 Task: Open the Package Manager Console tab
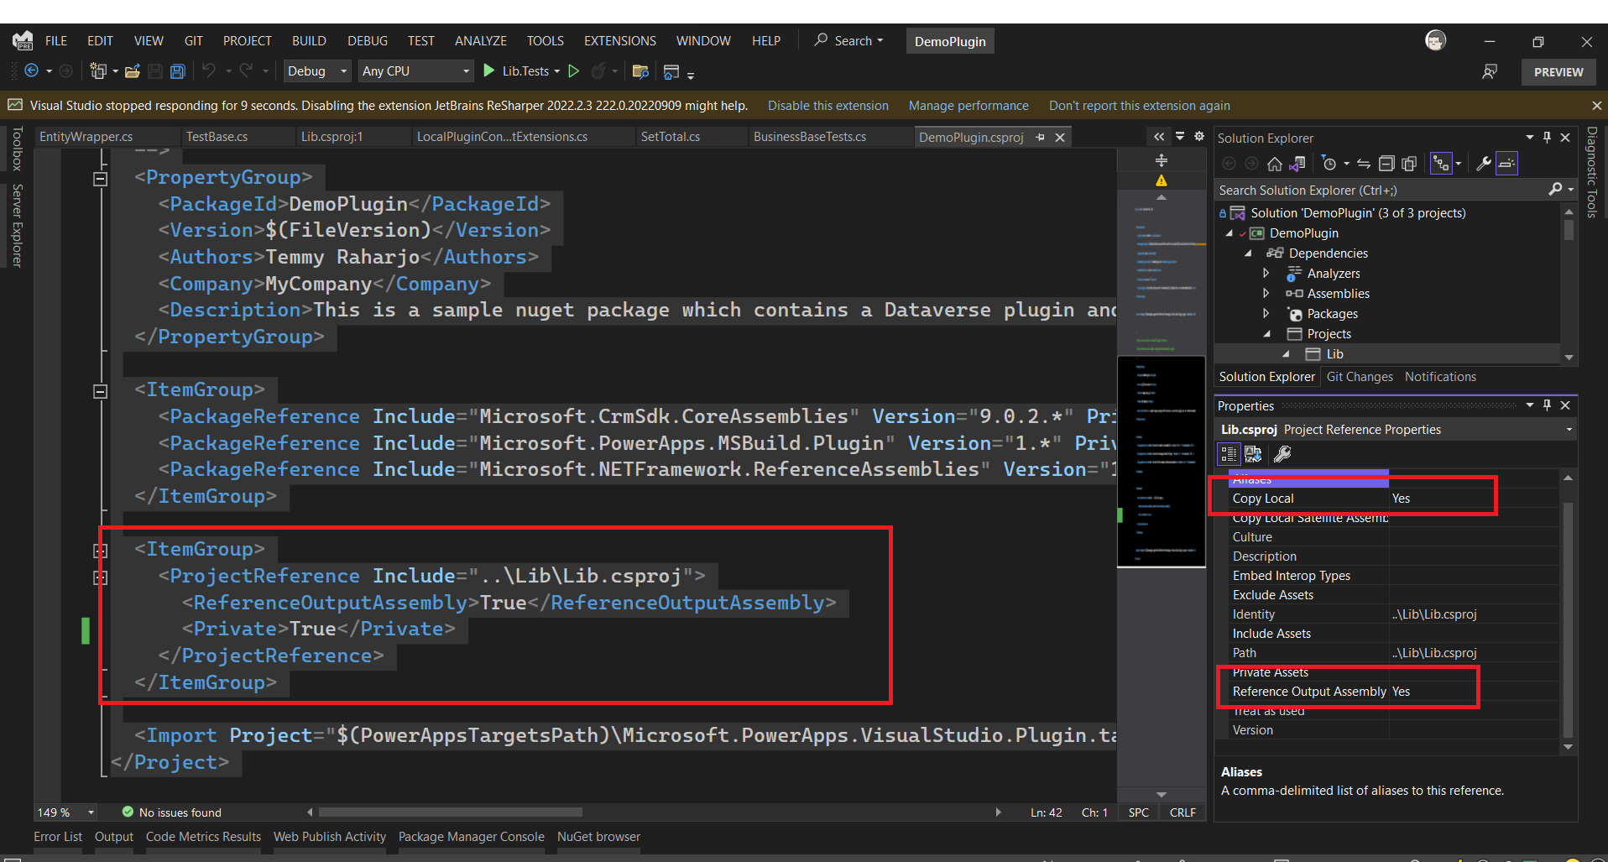(x=472, y=837)
